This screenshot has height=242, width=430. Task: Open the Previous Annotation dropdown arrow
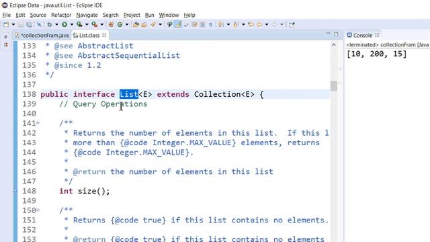tap(243, 24)
